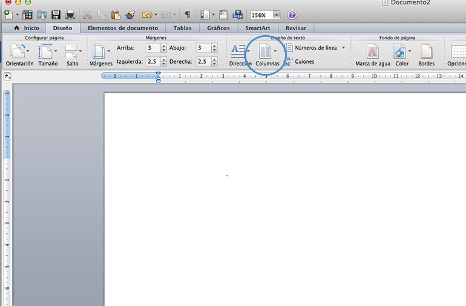Expand the zoom percentage dropdown
466x306 pixels.
[x=277, y=15]
